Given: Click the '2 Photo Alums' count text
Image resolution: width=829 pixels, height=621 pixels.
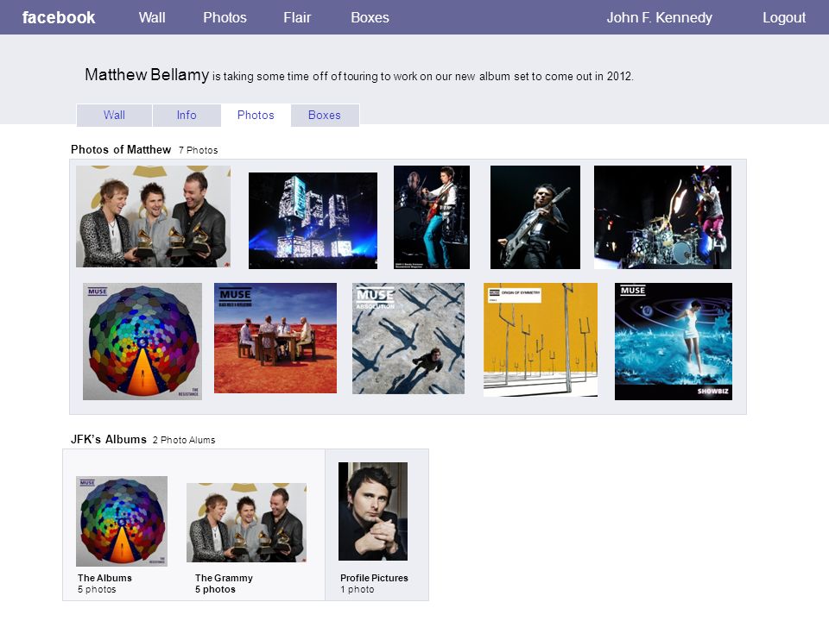Looking at the screenshot, I should [x=184, y=440].
